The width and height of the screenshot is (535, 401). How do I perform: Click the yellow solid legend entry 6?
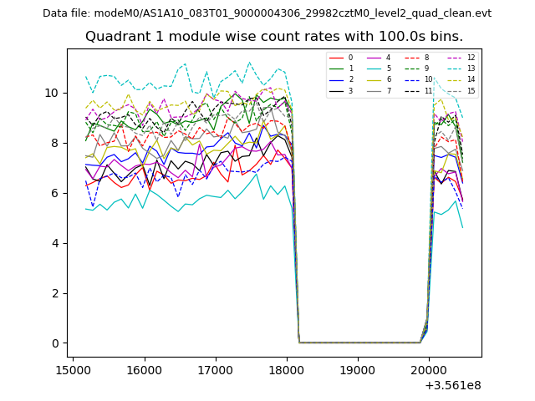click(378, 79)
